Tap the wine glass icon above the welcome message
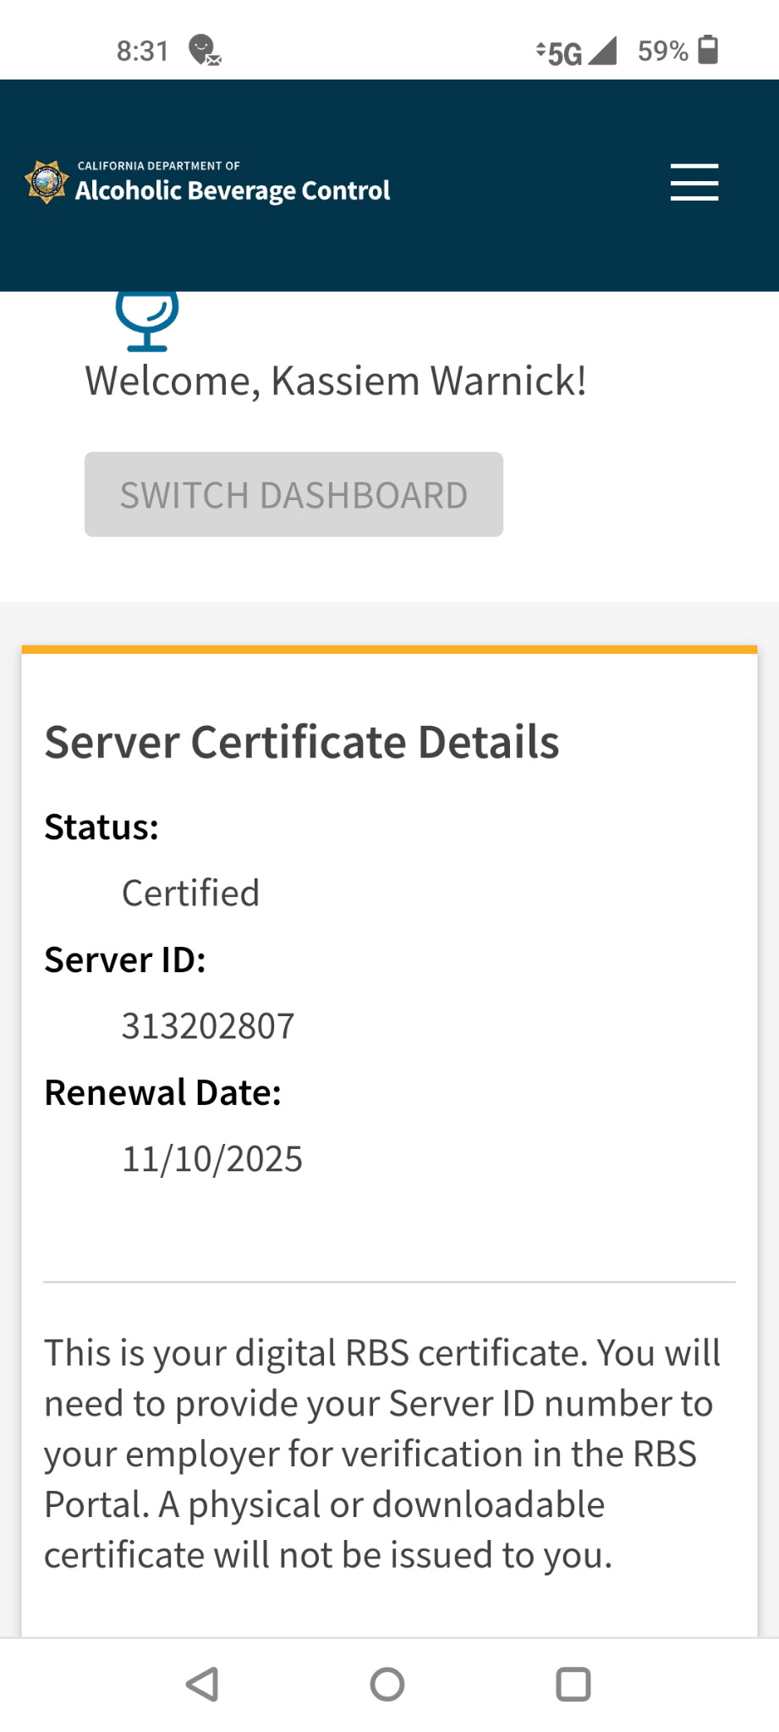Viewport: 779px width, 1732px height. pyautogui.click(x=147, y=321)
